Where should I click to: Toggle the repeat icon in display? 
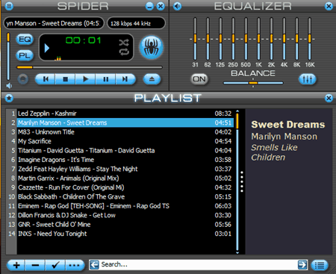click(124, 52)
